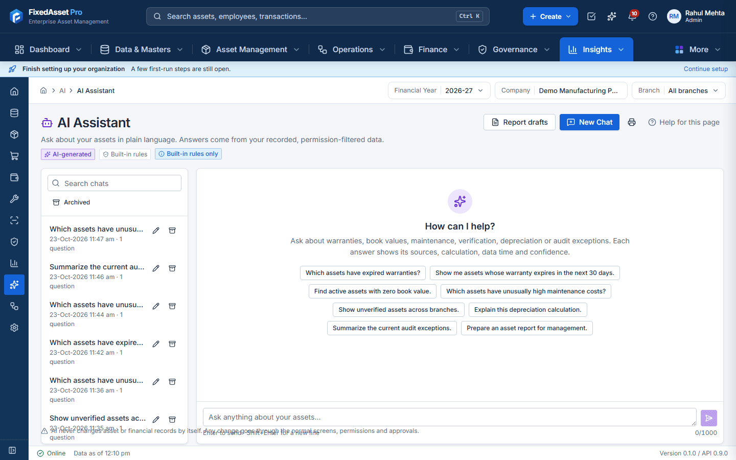
Task: Open the bar chart icon in sidebar
Action: [x=14, y=263]
